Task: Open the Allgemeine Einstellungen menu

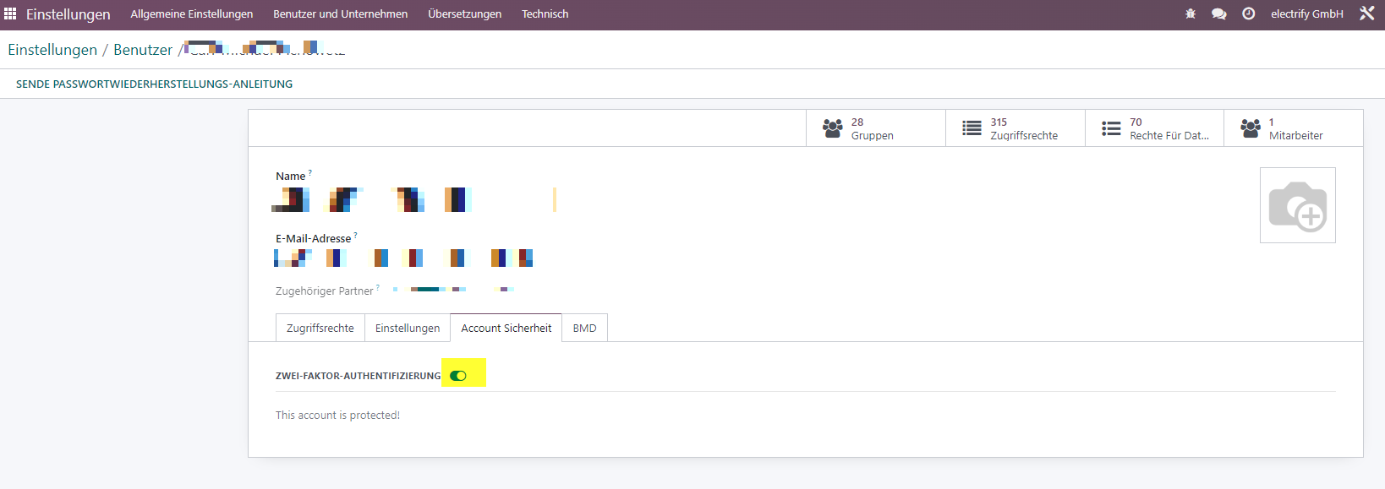Action: click(192, 14)
